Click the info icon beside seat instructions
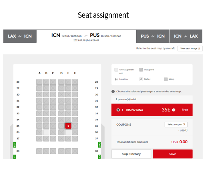The image size is (207, 169). point(113,92)
